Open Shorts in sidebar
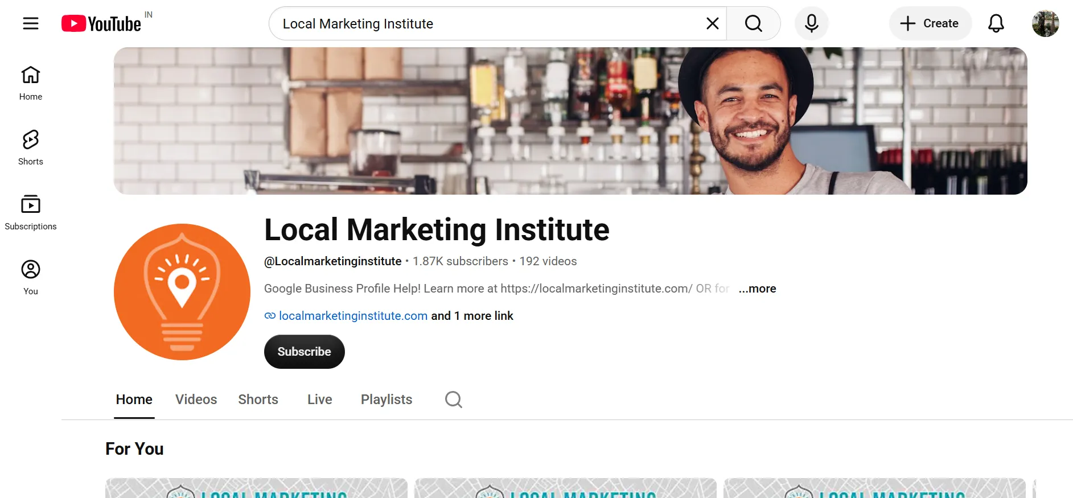This screenshot has width=1073, height=498. click(31, 148)
